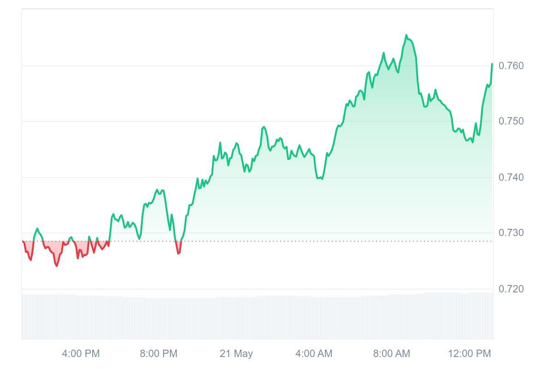The image size is (553, 369).
Task: Click the 21 May date label
Action: (x=236, y=354)
